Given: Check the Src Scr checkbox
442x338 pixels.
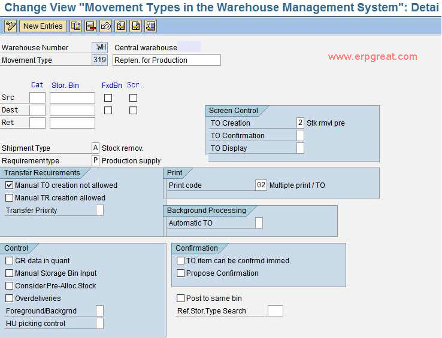Looking at the screenshot, I should click(133, 98).
